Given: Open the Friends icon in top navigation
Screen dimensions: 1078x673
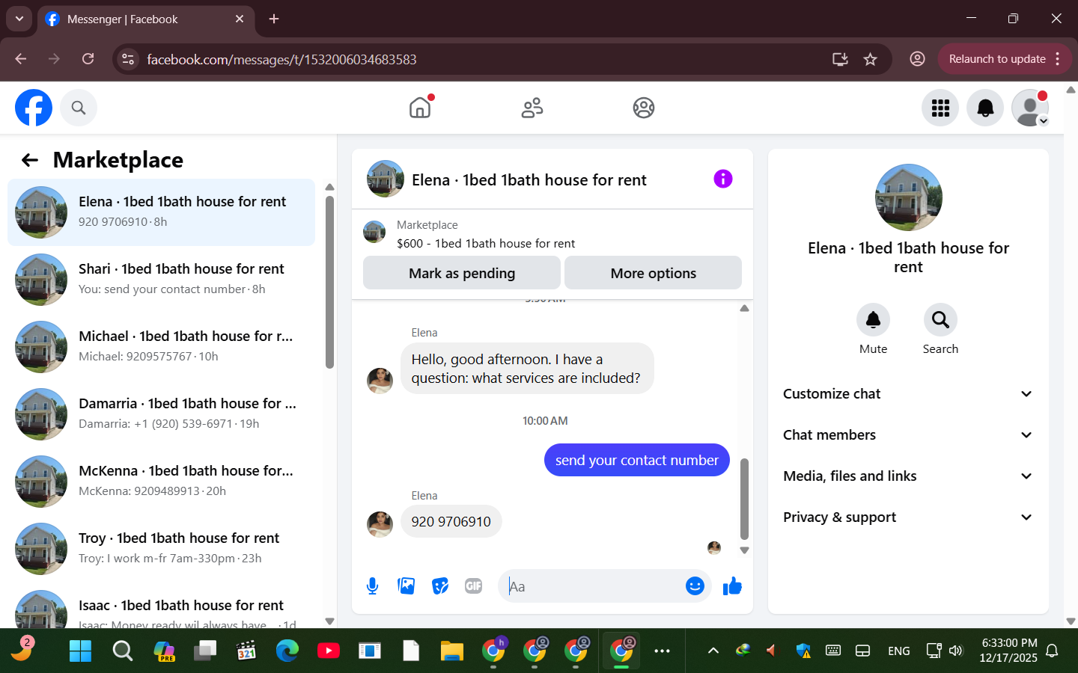Looking at the screenshot, I should (532, 108).
